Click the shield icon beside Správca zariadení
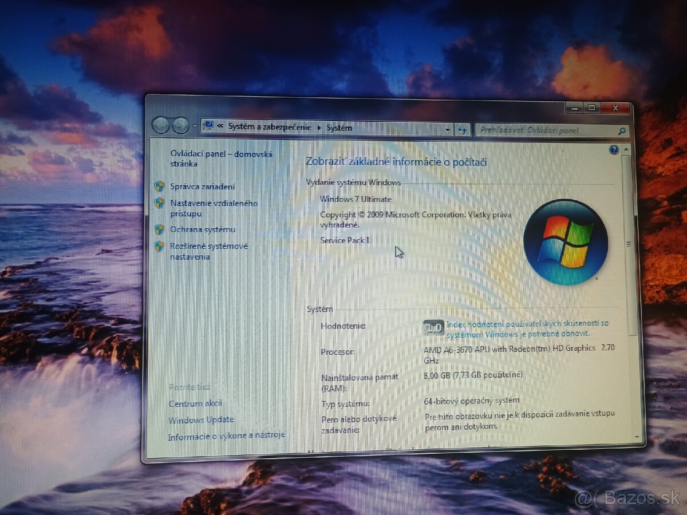This screenshot has height=515, width=687. [x=160, y=187]
